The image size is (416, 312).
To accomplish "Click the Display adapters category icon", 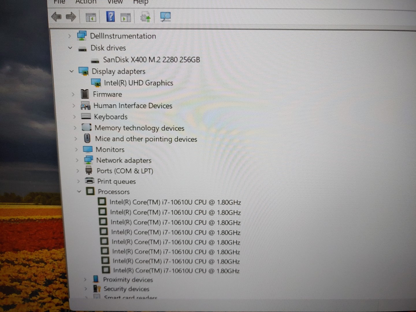I will pyautogui.click(x=83, y=71).
